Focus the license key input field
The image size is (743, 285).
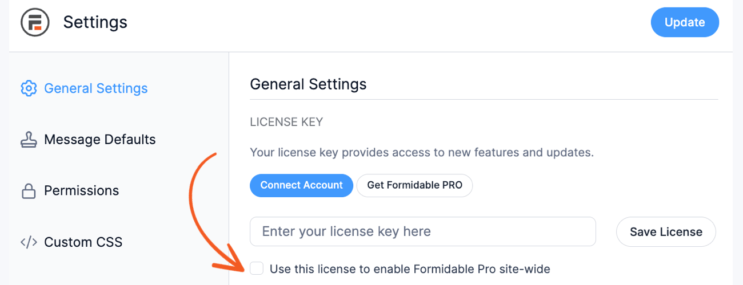[423, 231]
